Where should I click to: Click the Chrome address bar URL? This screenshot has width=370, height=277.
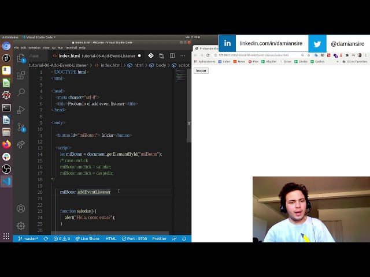click(x=253, y=55)
